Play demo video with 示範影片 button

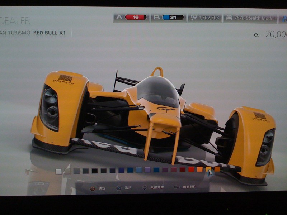click(x=185, y=187)
